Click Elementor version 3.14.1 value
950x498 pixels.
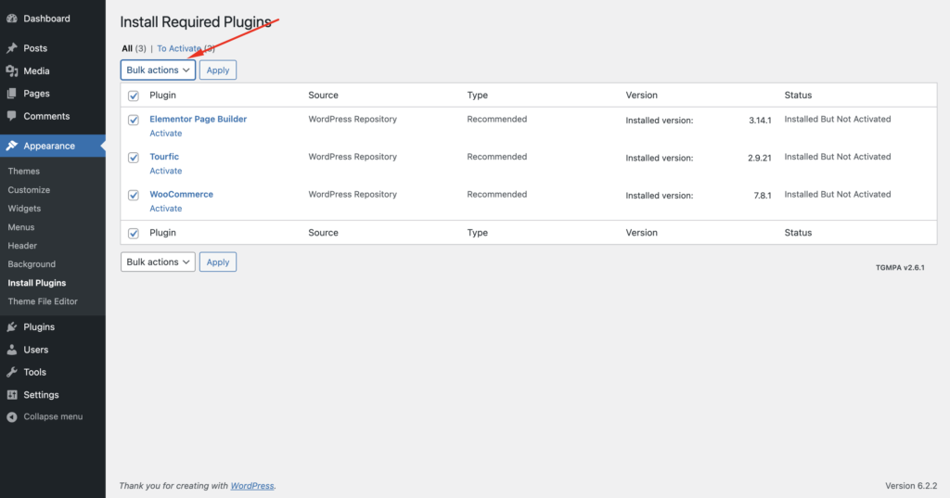tap(760, 120)
